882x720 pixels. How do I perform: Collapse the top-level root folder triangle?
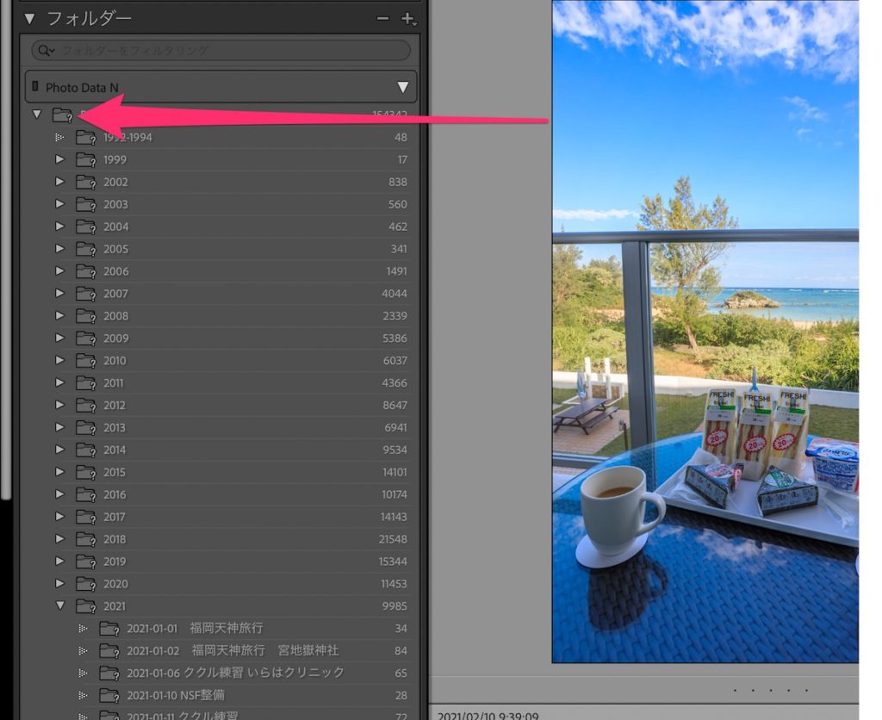[37, 115]
